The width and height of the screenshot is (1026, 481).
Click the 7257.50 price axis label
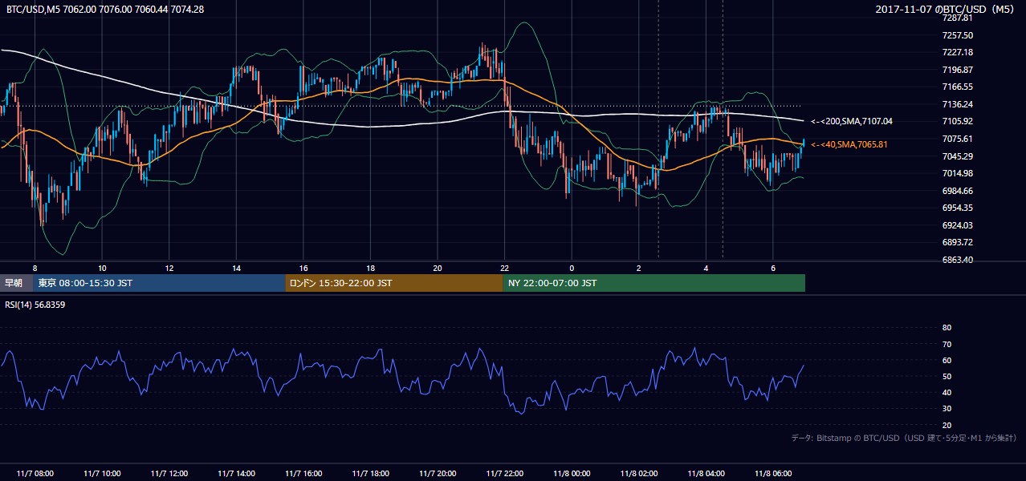pos(958,35)
